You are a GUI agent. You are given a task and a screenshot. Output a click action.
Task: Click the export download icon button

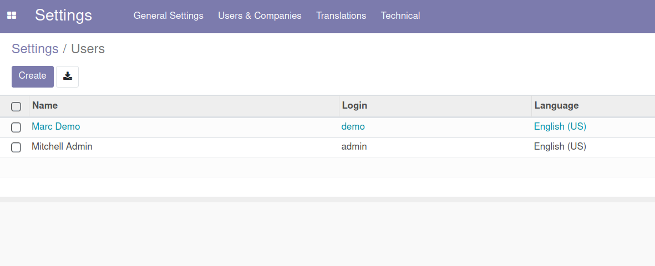[67, 76]
